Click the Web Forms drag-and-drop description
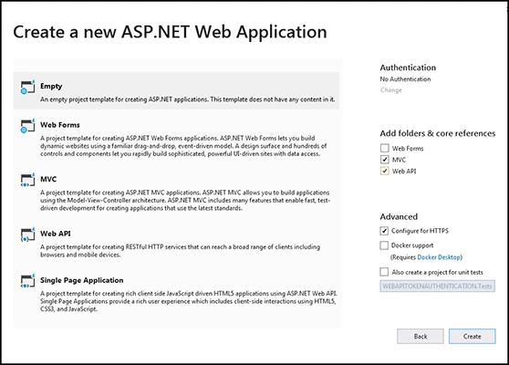This screenshot has height=365, width=509. tap(183, 146)
